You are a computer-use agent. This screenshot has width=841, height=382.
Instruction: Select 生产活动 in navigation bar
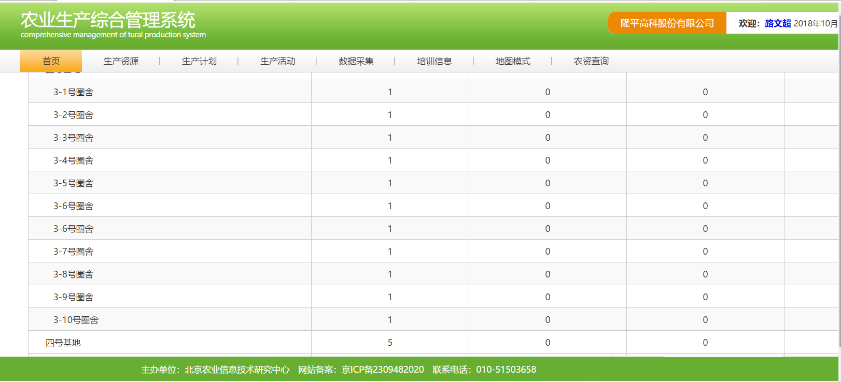point(277,61)
